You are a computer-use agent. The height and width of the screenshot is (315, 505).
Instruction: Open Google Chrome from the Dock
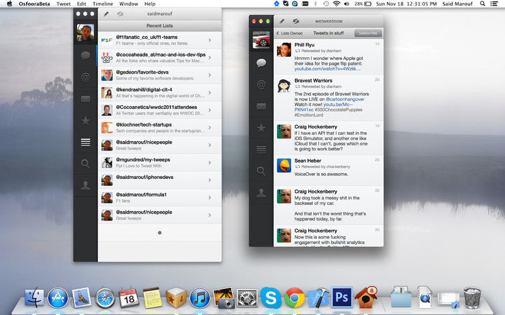coord(294,297)
